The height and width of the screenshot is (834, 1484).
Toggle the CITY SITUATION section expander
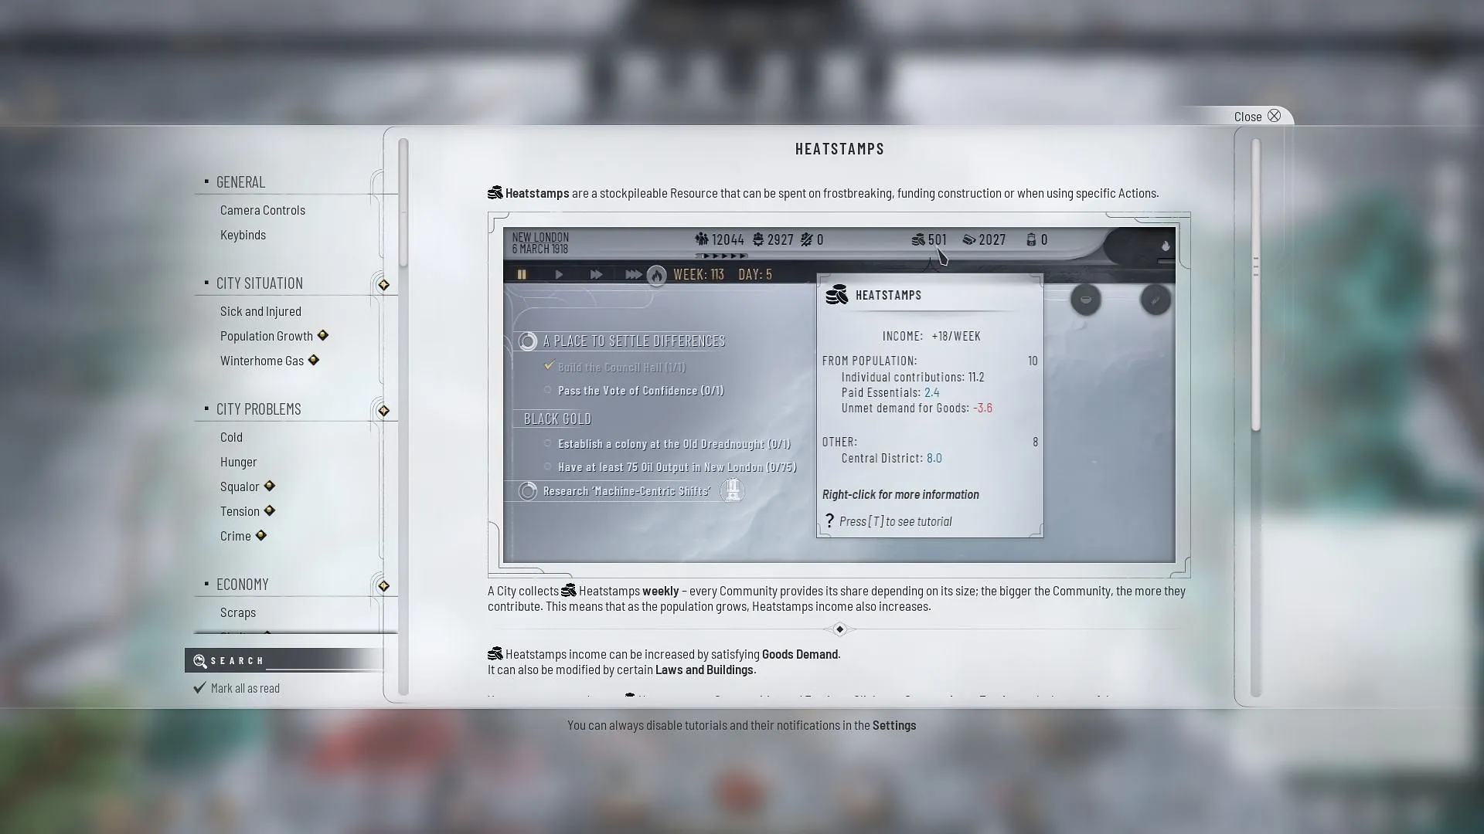click(204, 282)
